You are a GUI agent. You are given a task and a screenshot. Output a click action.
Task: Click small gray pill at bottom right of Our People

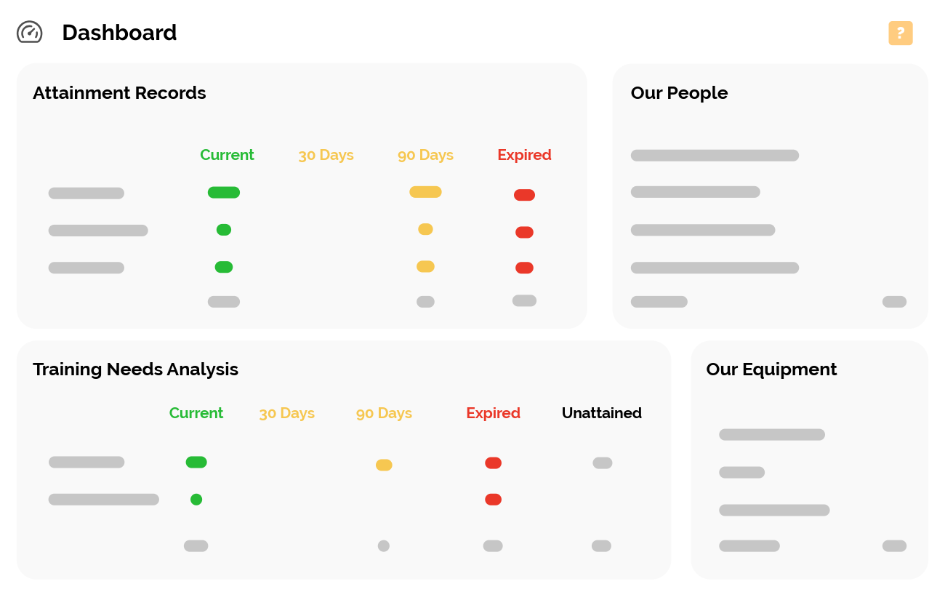click(x=894, y=302)
